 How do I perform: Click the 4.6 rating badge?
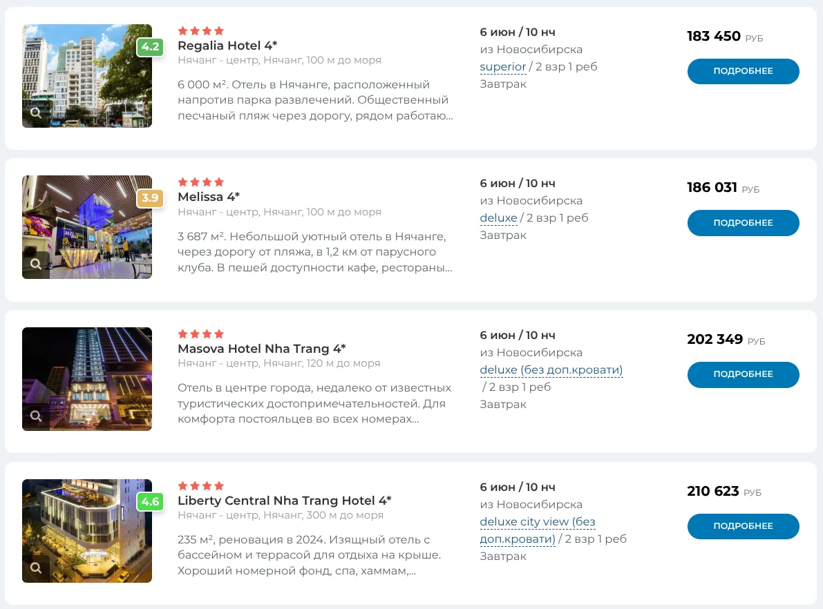(x=150, y=501)
